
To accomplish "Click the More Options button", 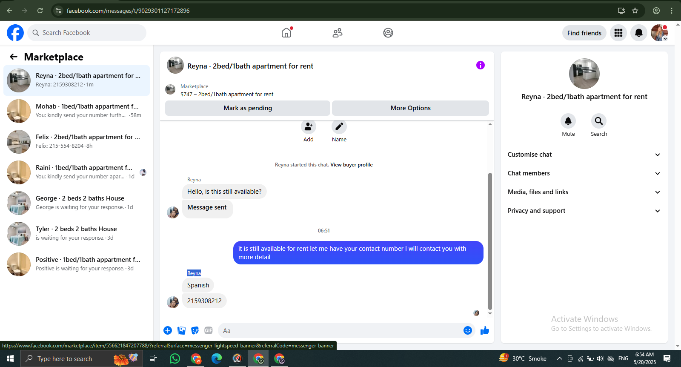I will pos(411,108).
